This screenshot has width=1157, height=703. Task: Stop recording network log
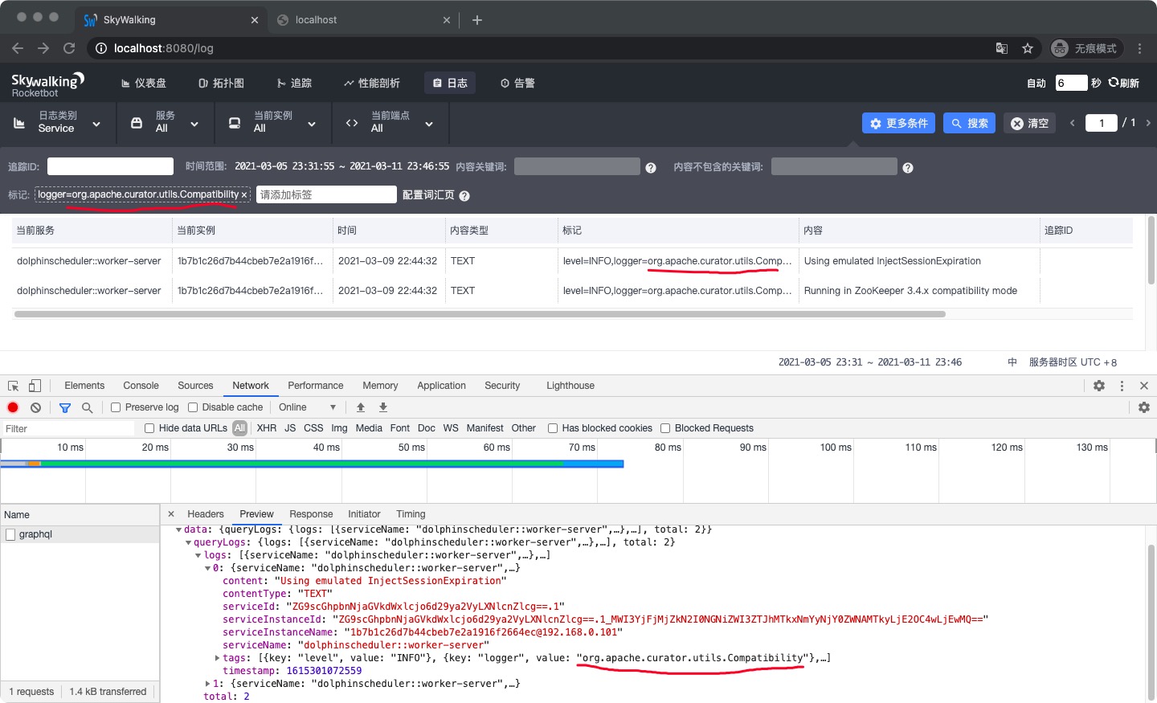coord(13,407)
